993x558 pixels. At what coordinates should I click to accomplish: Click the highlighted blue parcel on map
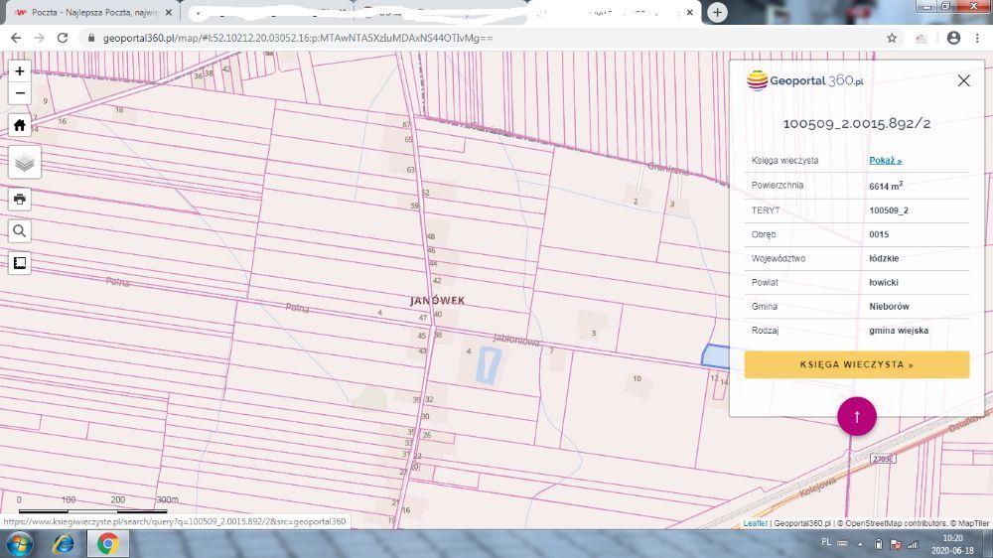tap(715, 355)
